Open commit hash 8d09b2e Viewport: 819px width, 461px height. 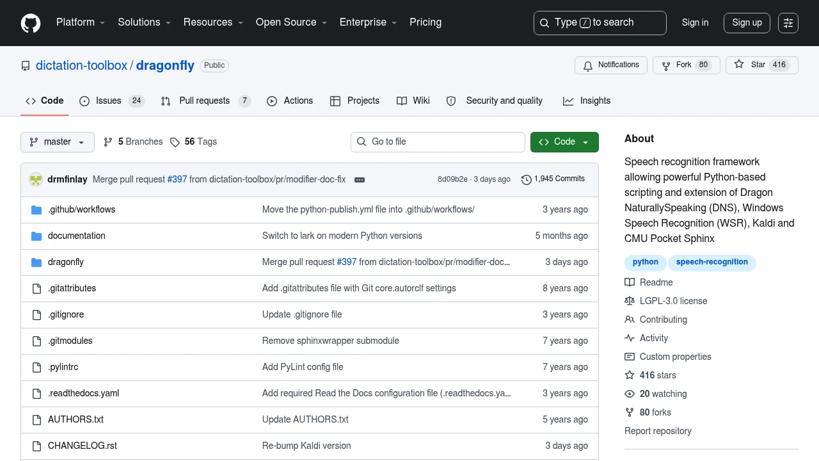click(452, 179)
